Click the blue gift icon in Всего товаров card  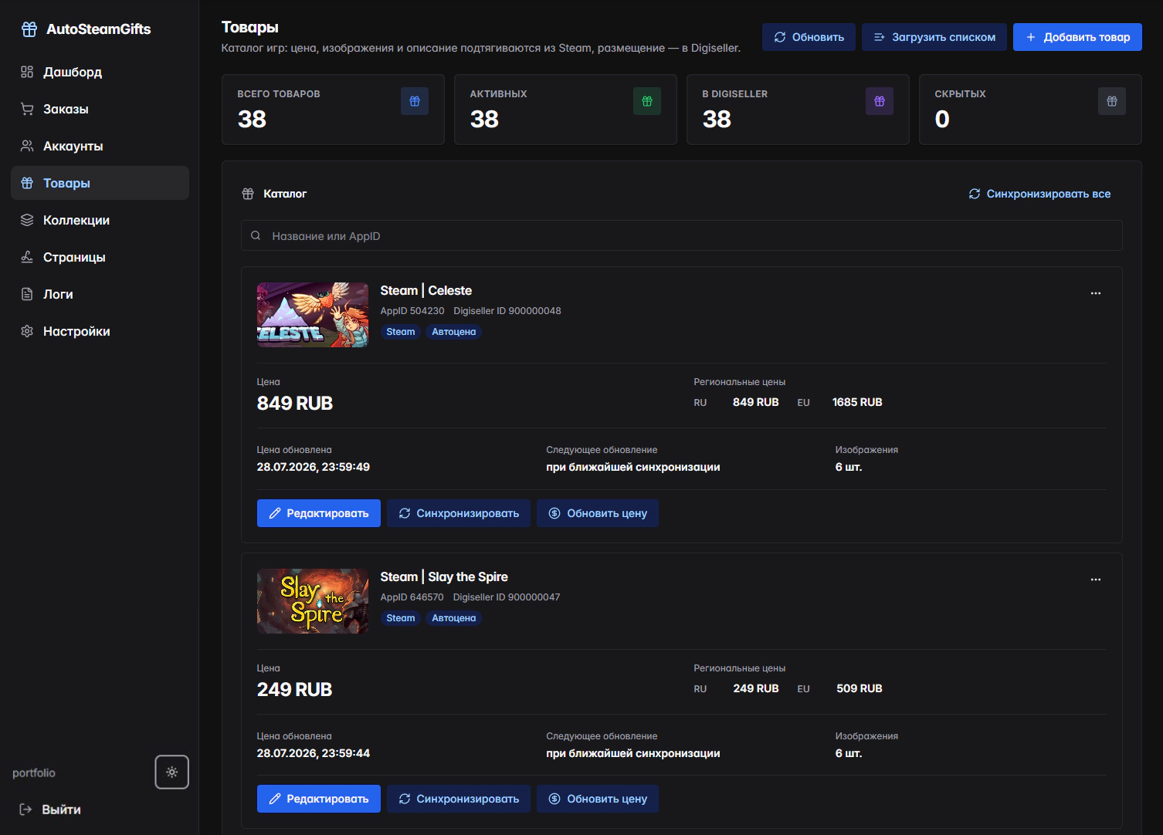415,101
